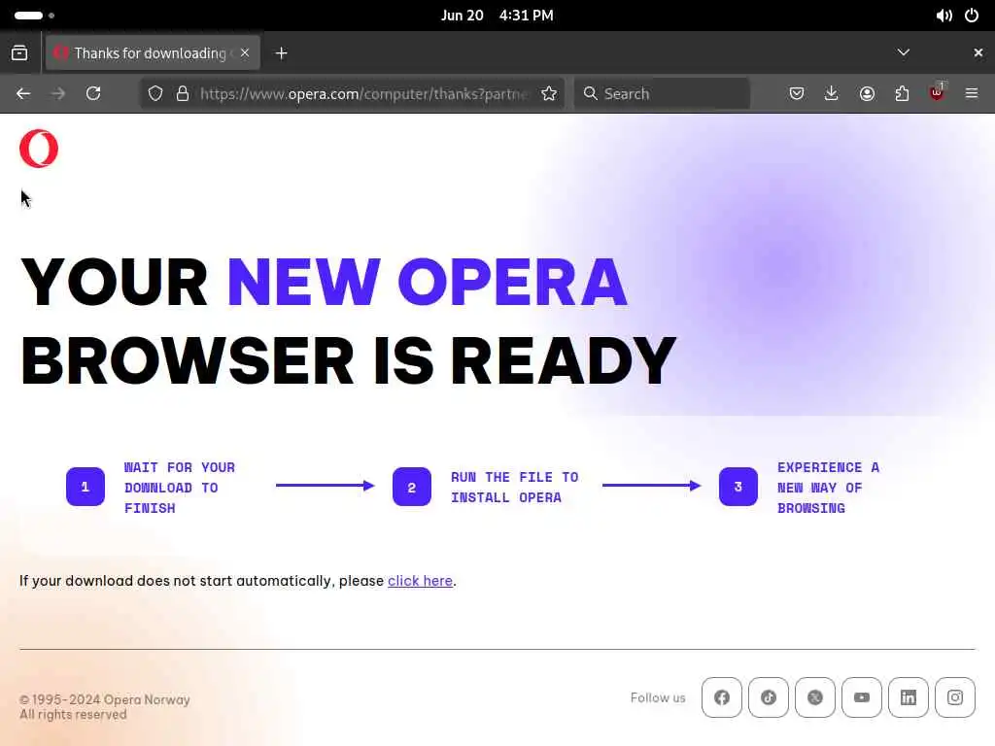View site security padlock details
This screenshot has height=746, width=995.
(183, 94)
